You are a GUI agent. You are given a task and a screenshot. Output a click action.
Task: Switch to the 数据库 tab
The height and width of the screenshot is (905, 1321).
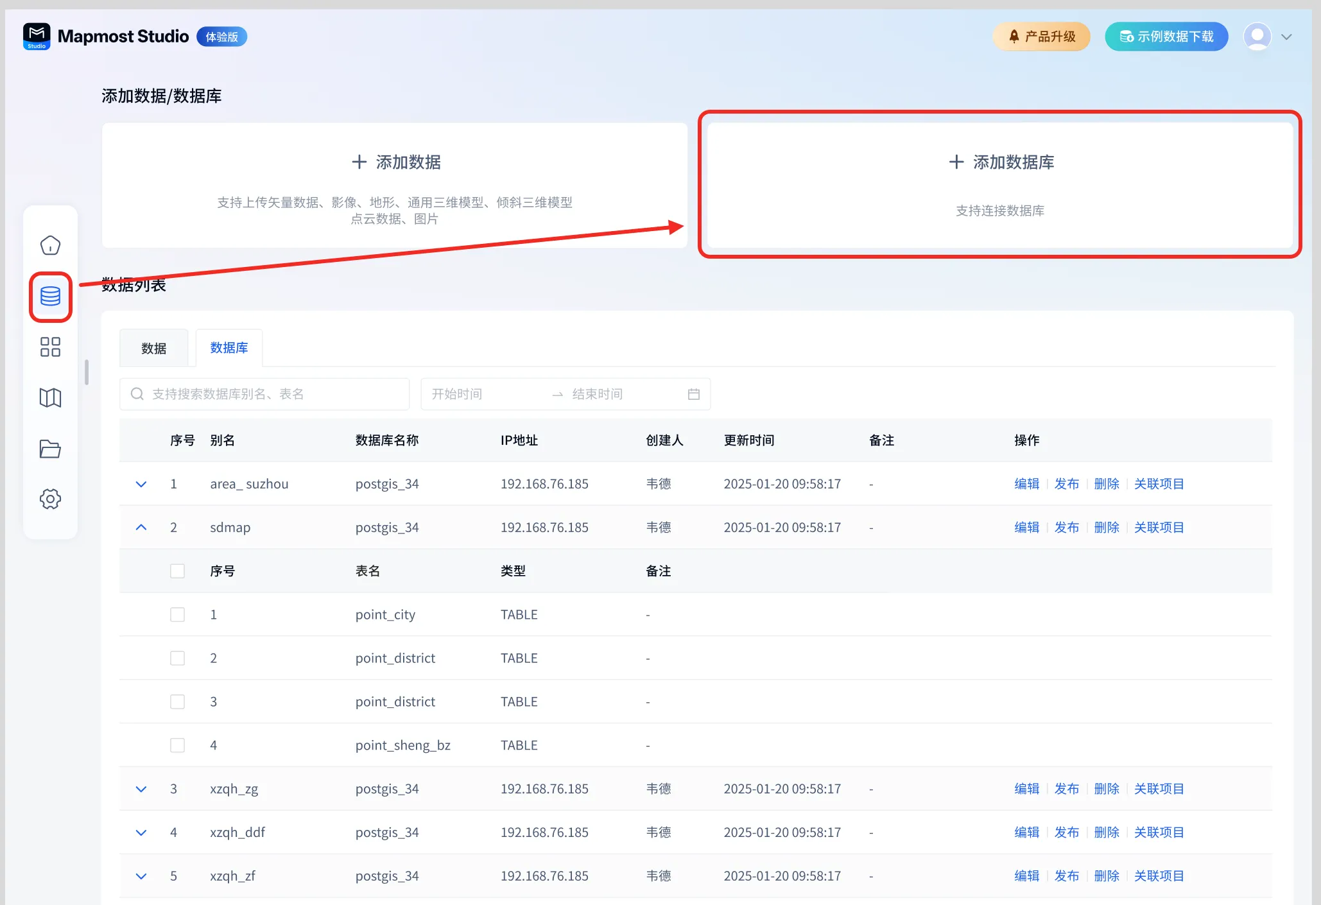[x=229, y=348]
